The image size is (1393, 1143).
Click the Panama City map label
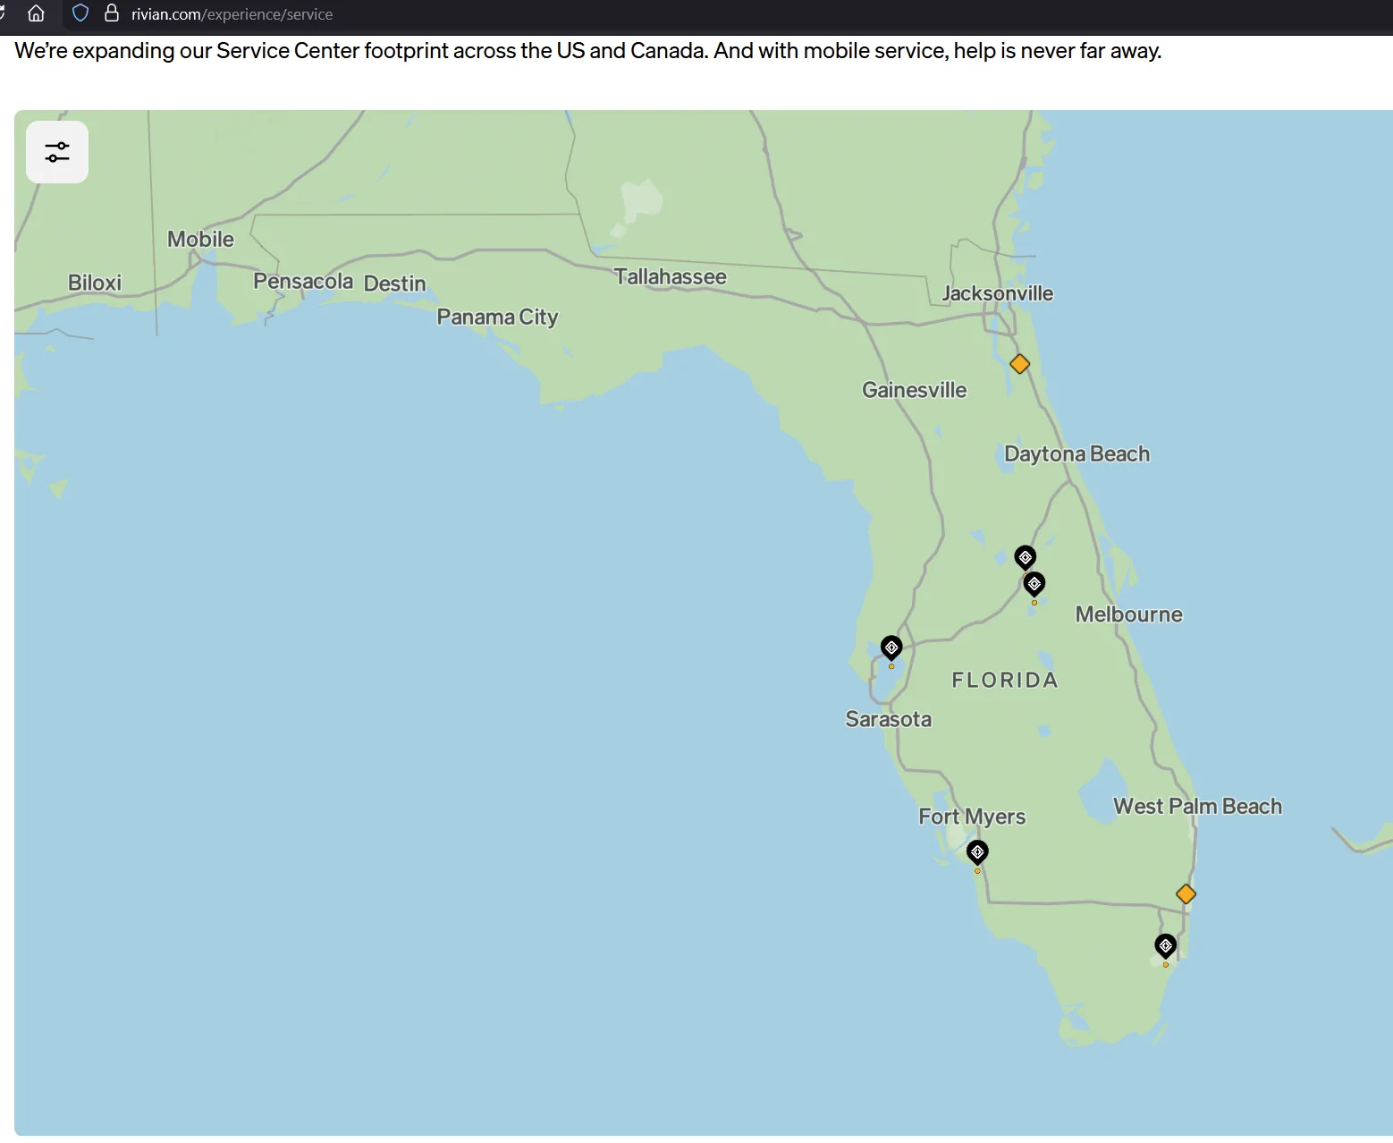tap(497, 317)
